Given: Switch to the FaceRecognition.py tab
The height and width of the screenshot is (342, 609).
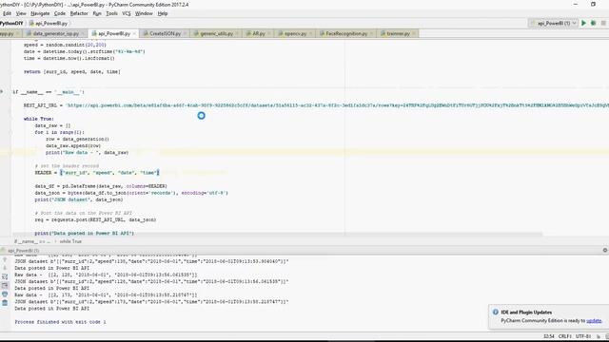Looking at the screenshot, I should (x=346, y=34).
